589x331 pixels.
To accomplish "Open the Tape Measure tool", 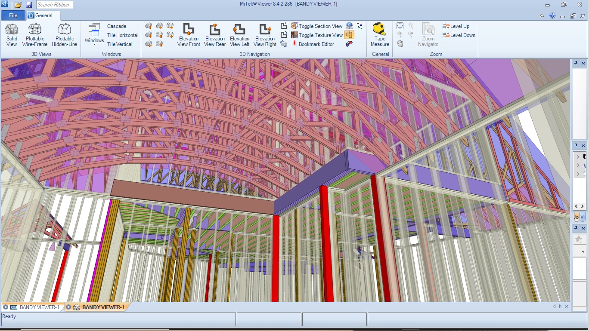I will [379, 35].
